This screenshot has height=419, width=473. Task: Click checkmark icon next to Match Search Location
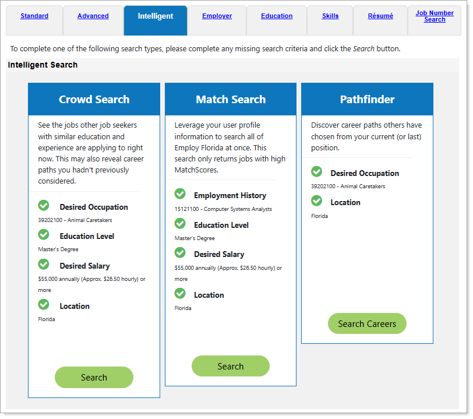click(180, 294)
